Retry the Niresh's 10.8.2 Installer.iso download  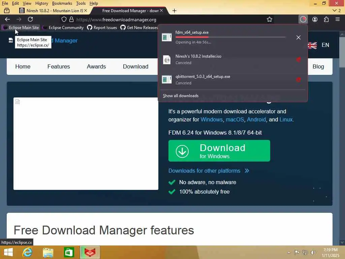point(299,59)
